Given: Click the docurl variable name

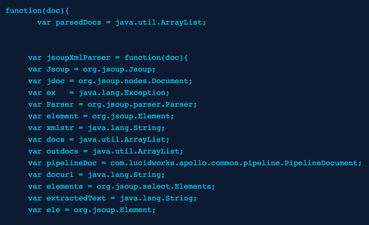Looking at the screenshot, I should [x=60, y=175].
